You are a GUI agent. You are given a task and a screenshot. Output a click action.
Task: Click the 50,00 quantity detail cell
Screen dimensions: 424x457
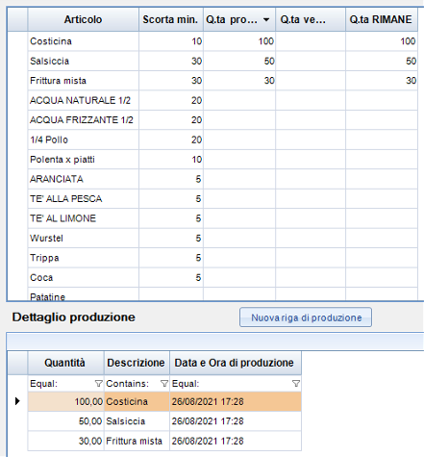coord(65,421)
